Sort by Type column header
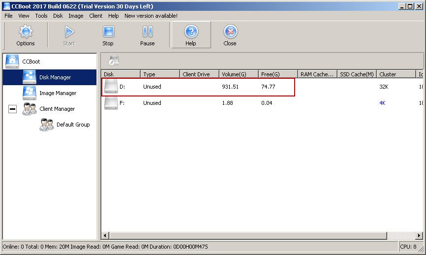The image size is (426, 255). coord(160,74)
